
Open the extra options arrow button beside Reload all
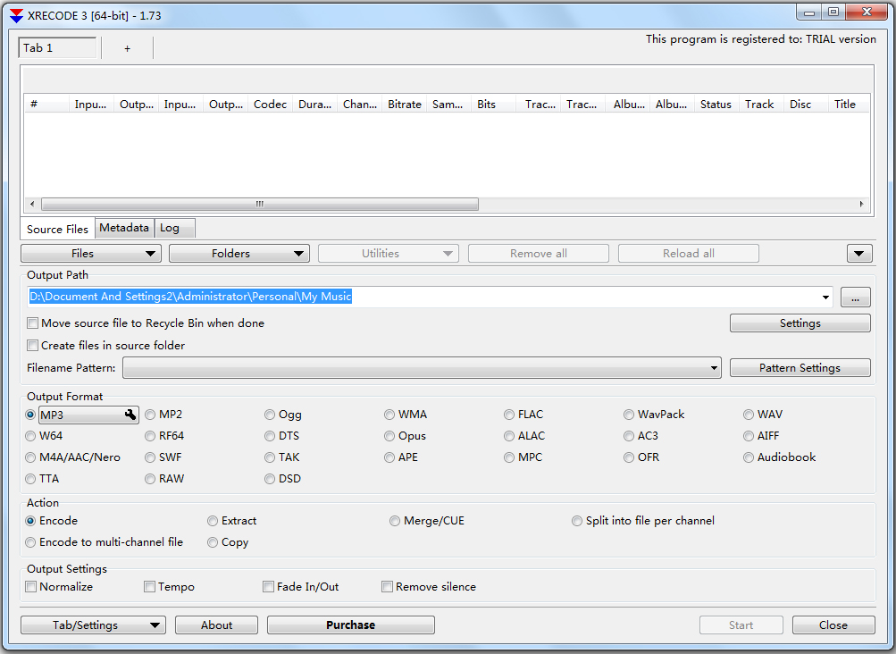click(x=858, y=253)
